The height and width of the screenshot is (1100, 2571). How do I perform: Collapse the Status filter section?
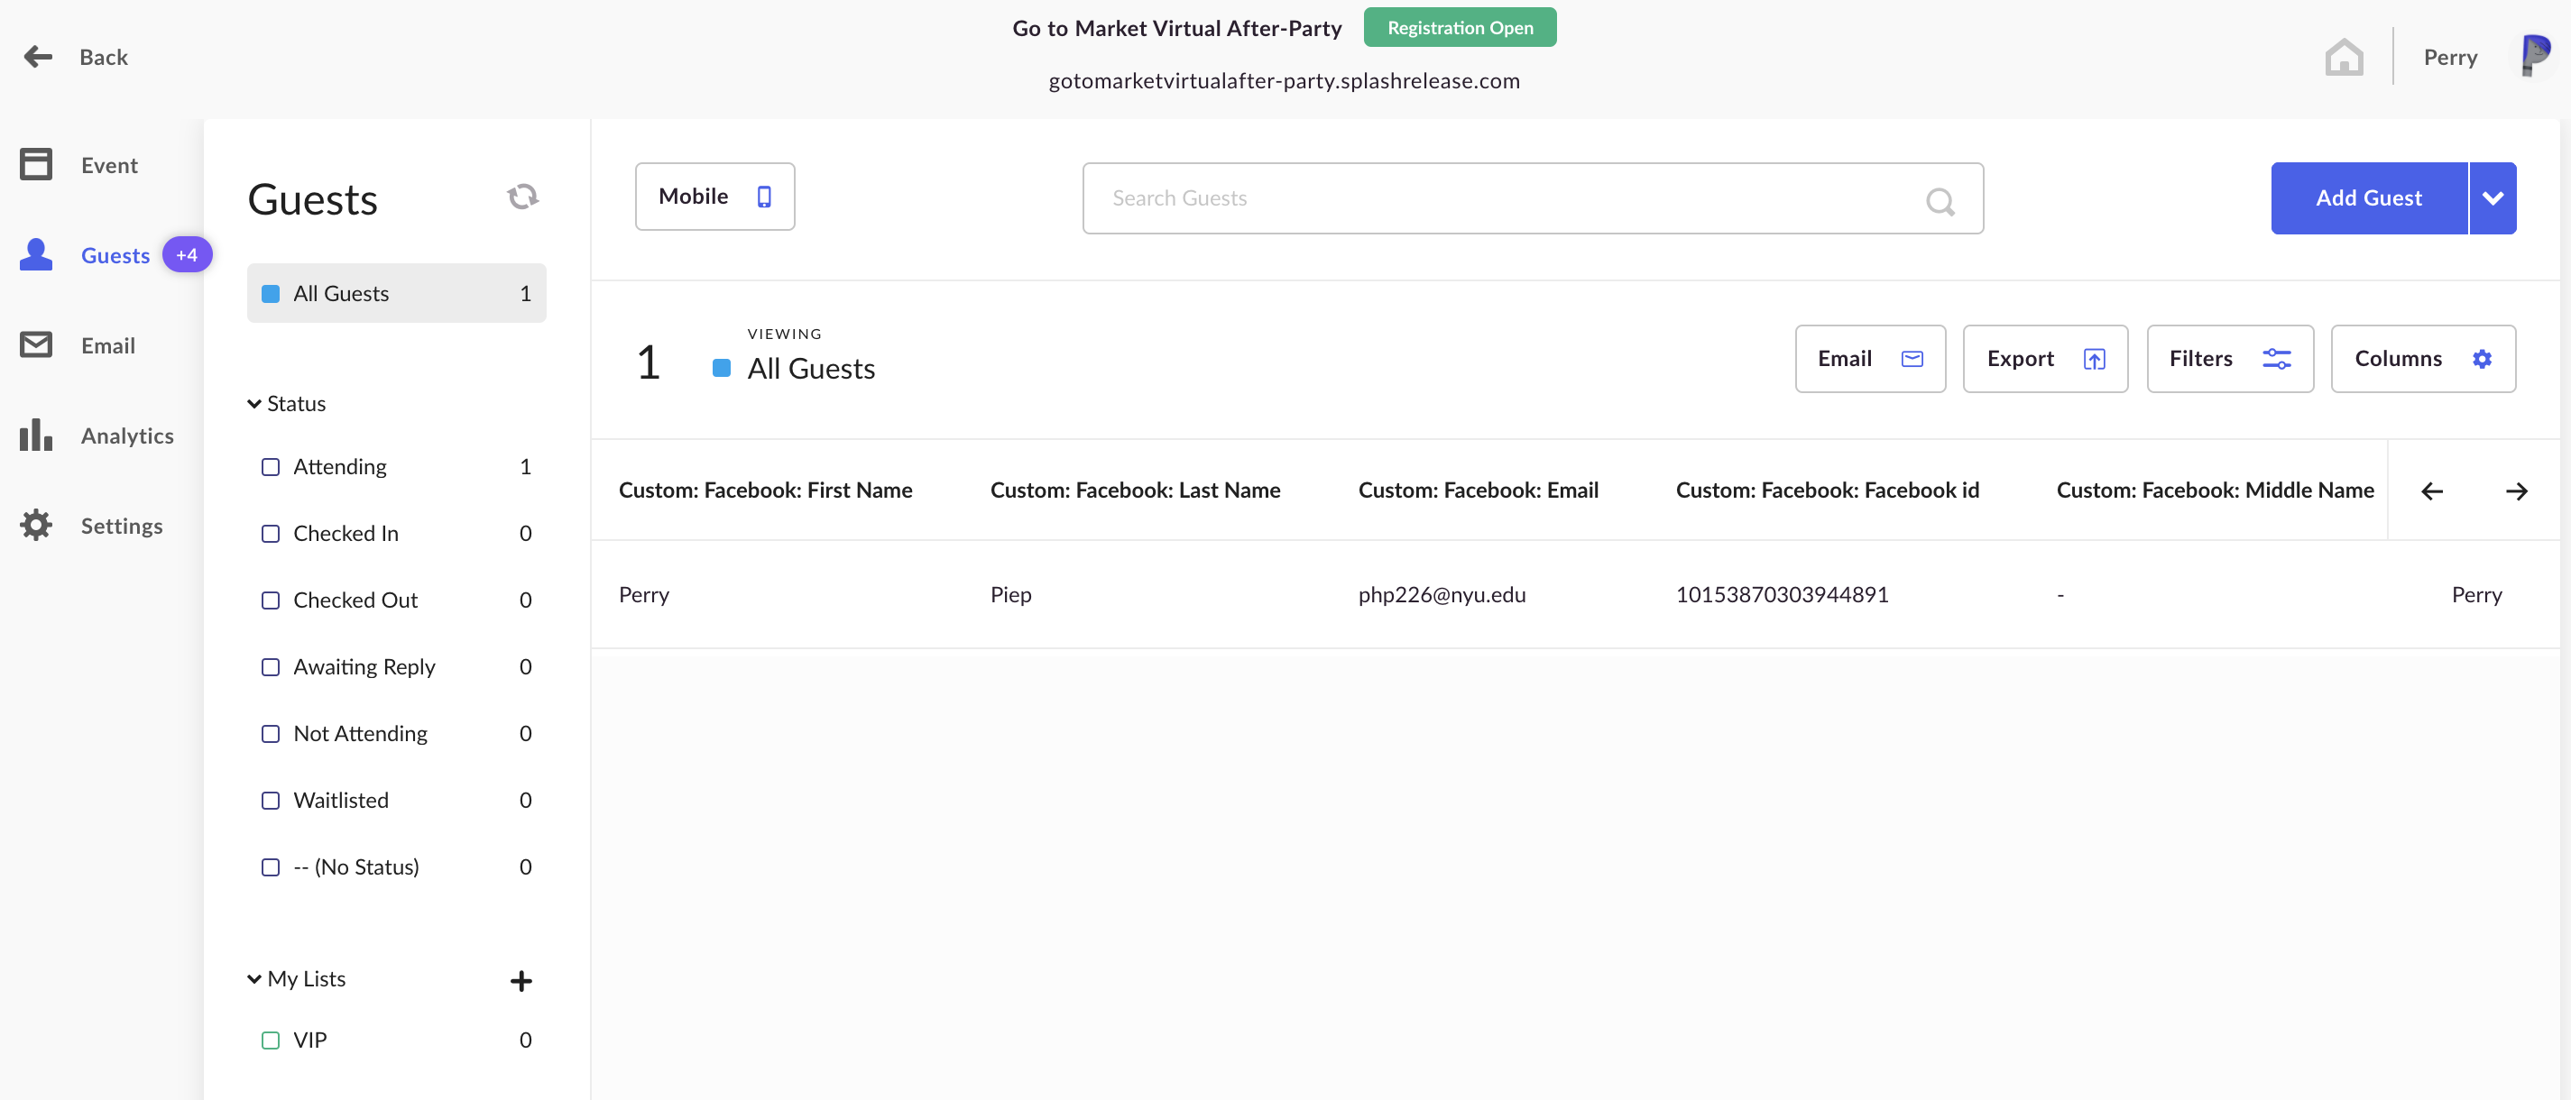tap(287, 404)
